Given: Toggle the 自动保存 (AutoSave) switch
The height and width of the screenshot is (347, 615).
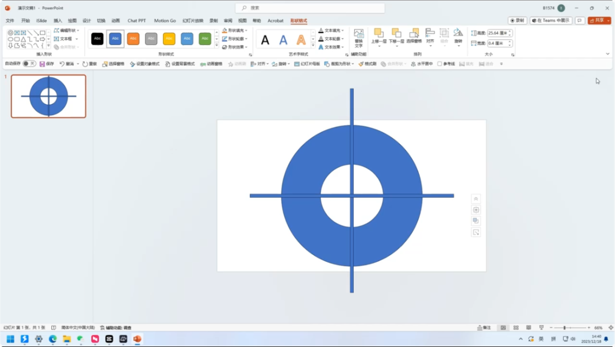Looking at the screenshot, I should point(29,64).
